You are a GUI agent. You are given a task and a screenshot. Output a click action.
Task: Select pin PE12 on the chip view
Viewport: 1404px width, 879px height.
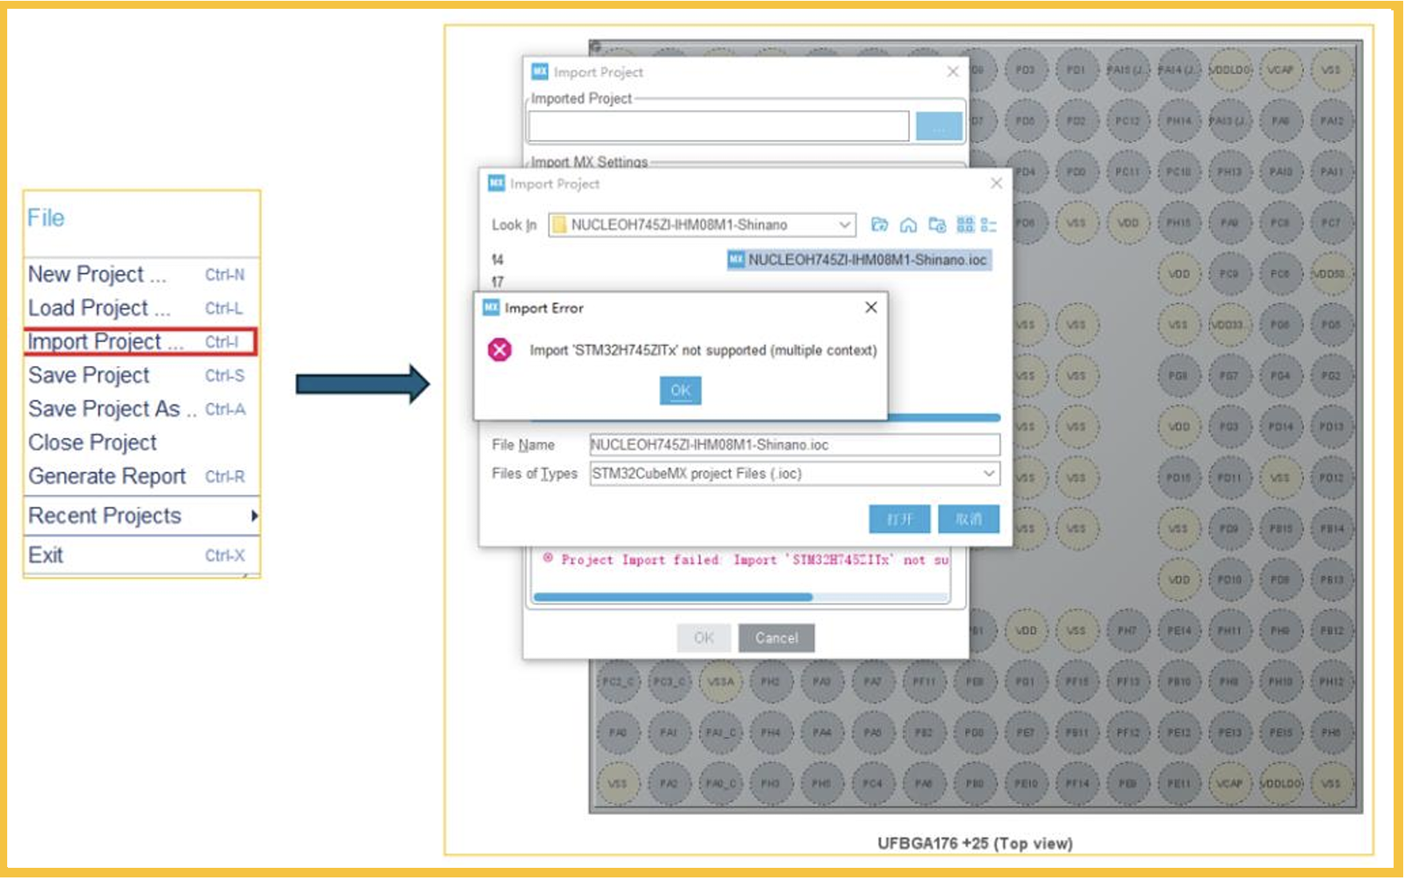[1179, 732]
